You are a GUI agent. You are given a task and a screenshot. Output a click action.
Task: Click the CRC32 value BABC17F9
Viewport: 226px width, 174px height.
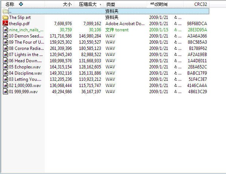tap(197, 73)
